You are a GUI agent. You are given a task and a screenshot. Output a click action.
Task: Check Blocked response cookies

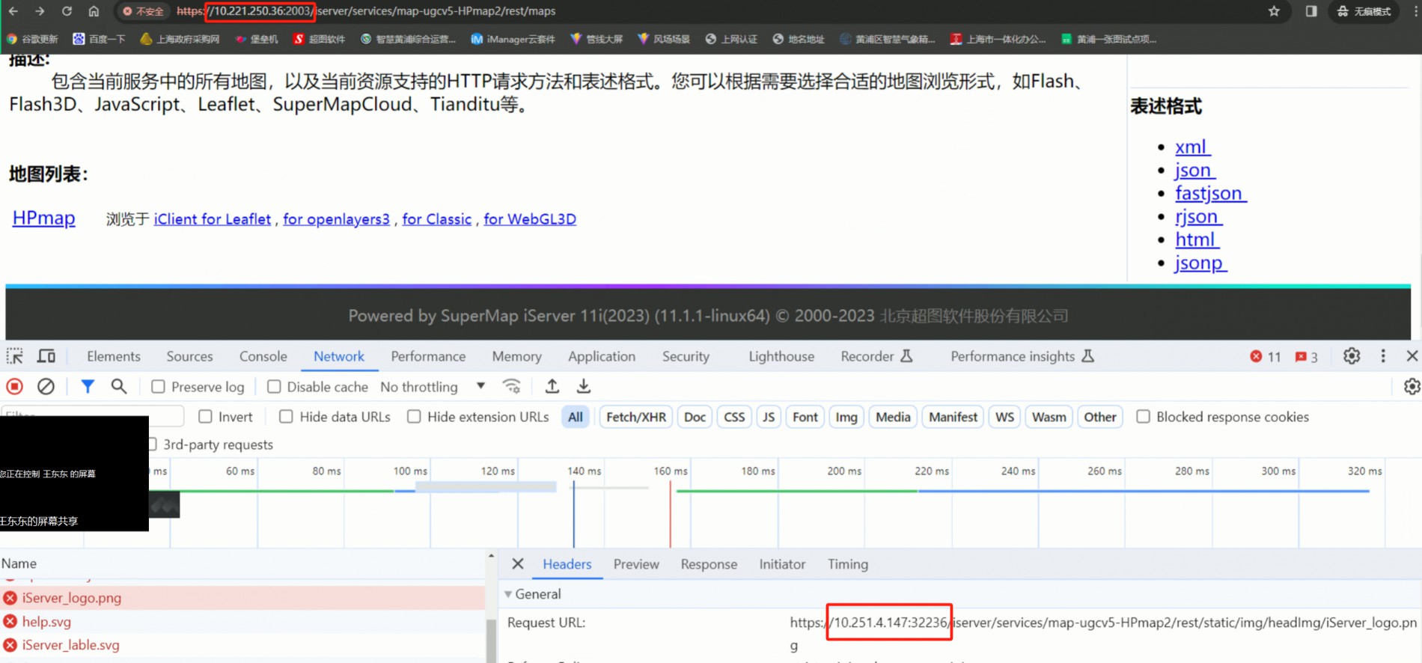(1143, 417)
